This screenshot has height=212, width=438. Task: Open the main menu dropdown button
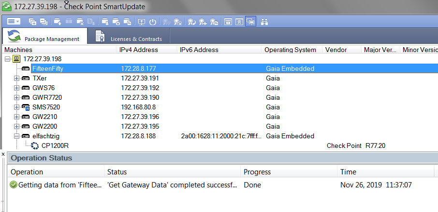[13, 21]
